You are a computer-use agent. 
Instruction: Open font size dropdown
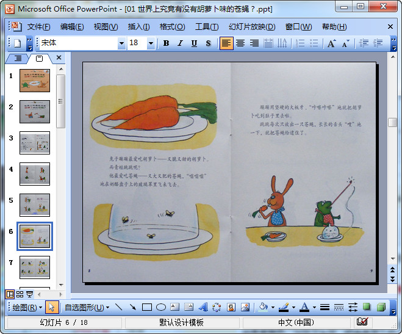(x=151, y=43)
